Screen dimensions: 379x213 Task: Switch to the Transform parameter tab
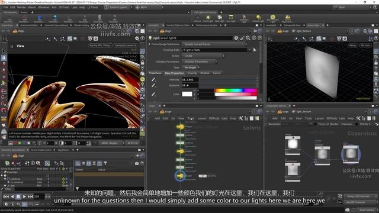tap(155, 73)
